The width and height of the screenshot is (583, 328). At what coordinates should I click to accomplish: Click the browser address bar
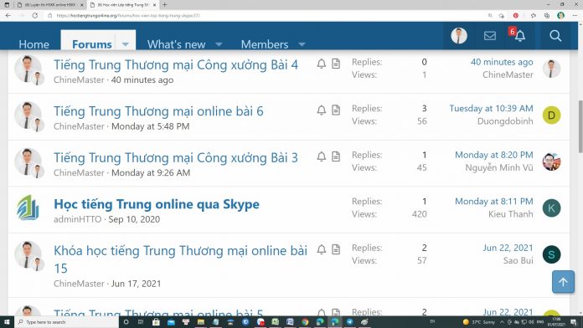[268, 16]
